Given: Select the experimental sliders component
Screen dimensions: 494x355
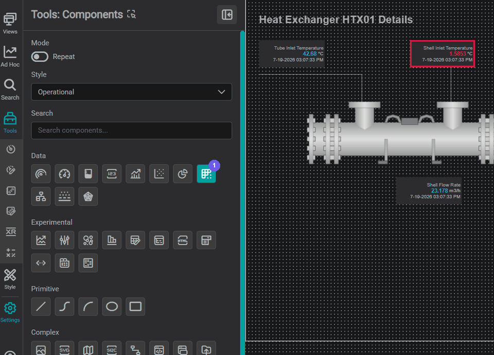Looking at the screenshot, I should (65, 240).
